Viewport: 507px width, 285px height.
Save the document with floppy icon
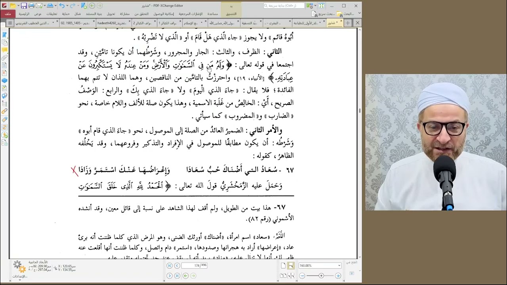click(24, 6)
